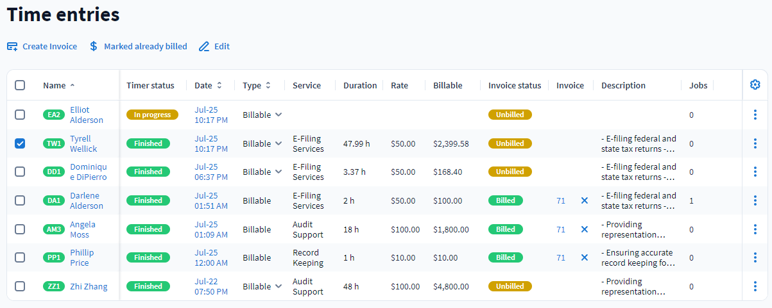772x308 pixels.
Task: Change Billable type for Zhi Zhang entry
Action: [x=278, y=286]
